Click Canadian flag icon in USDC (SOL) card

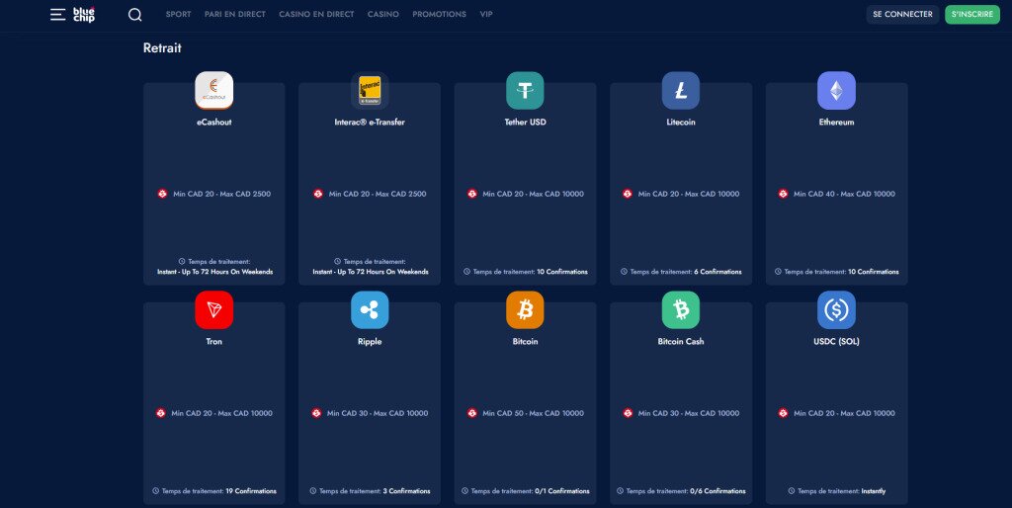pos(783,413)
